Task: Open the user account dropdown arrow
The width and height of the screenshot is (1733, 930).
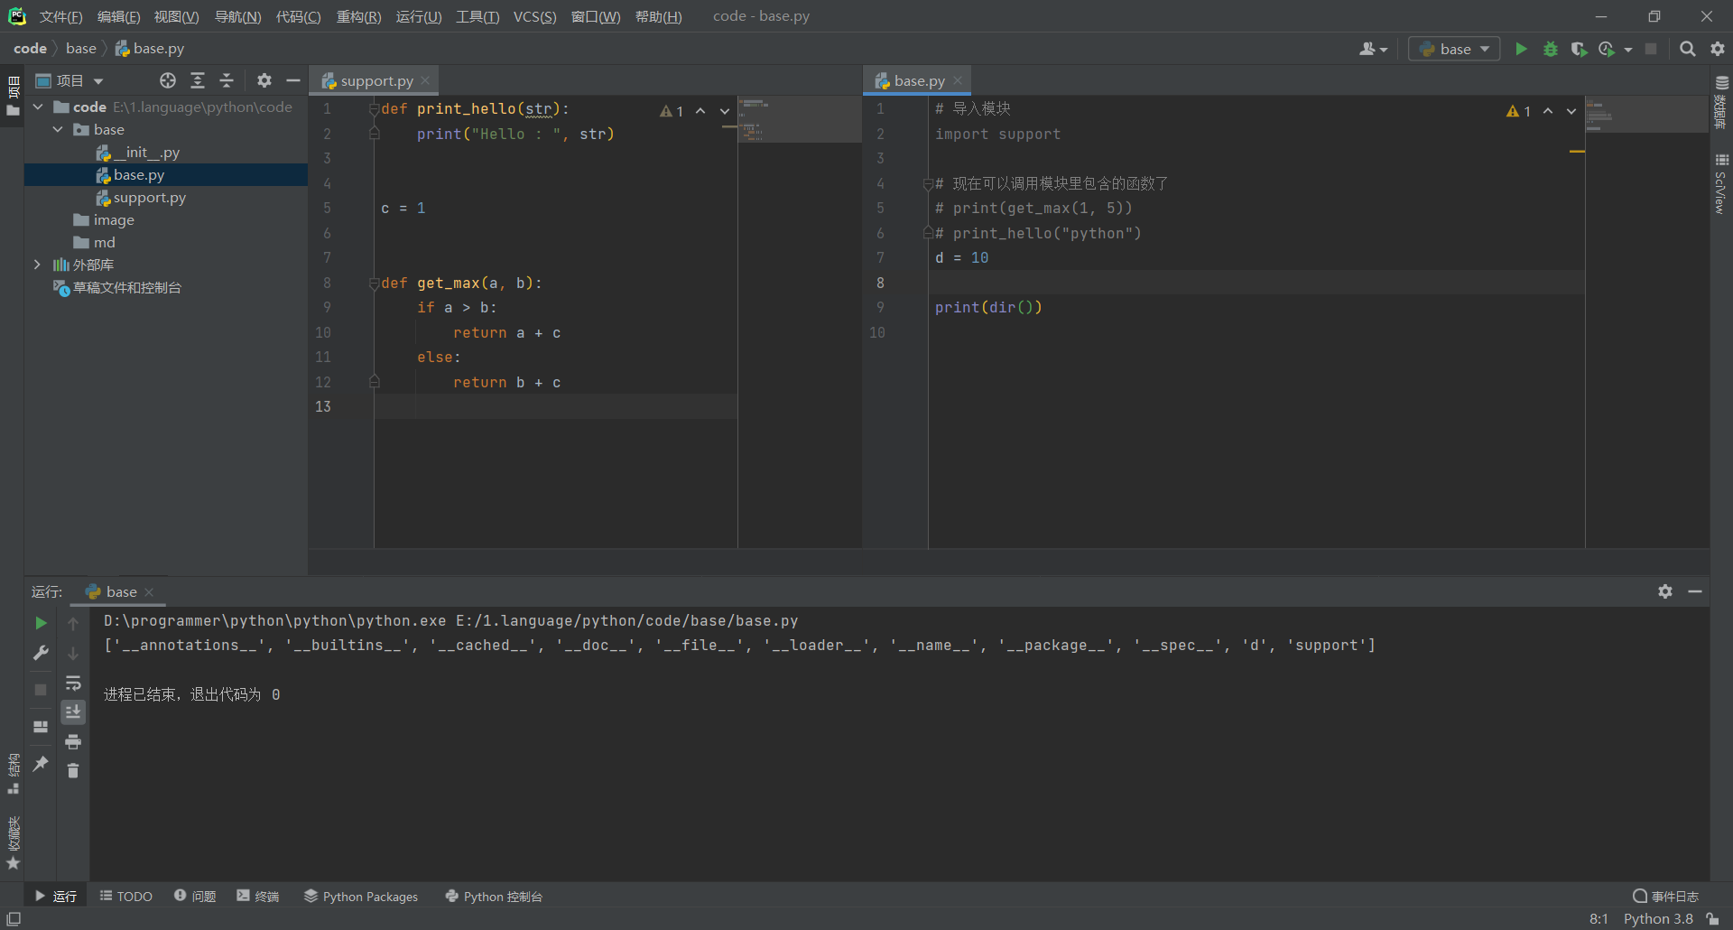Action: (1384, 50)
